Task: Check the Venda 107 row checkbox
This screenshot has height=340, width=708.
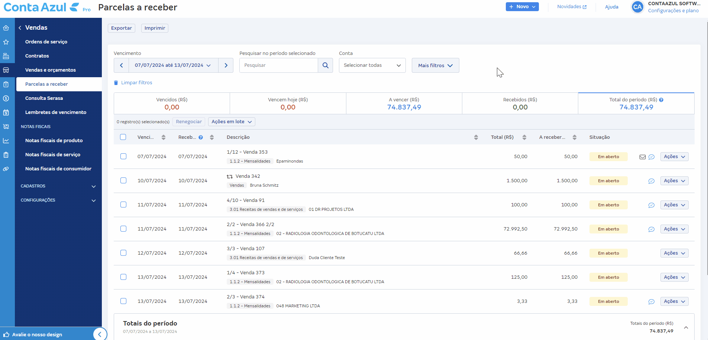Action: pyautogui.click(x=123, y=253)
